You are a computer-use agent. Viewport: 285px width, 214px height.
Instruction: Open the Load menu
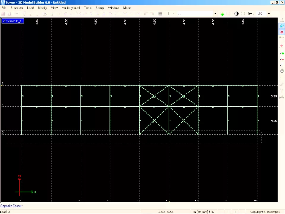click(x=30, y=8)
